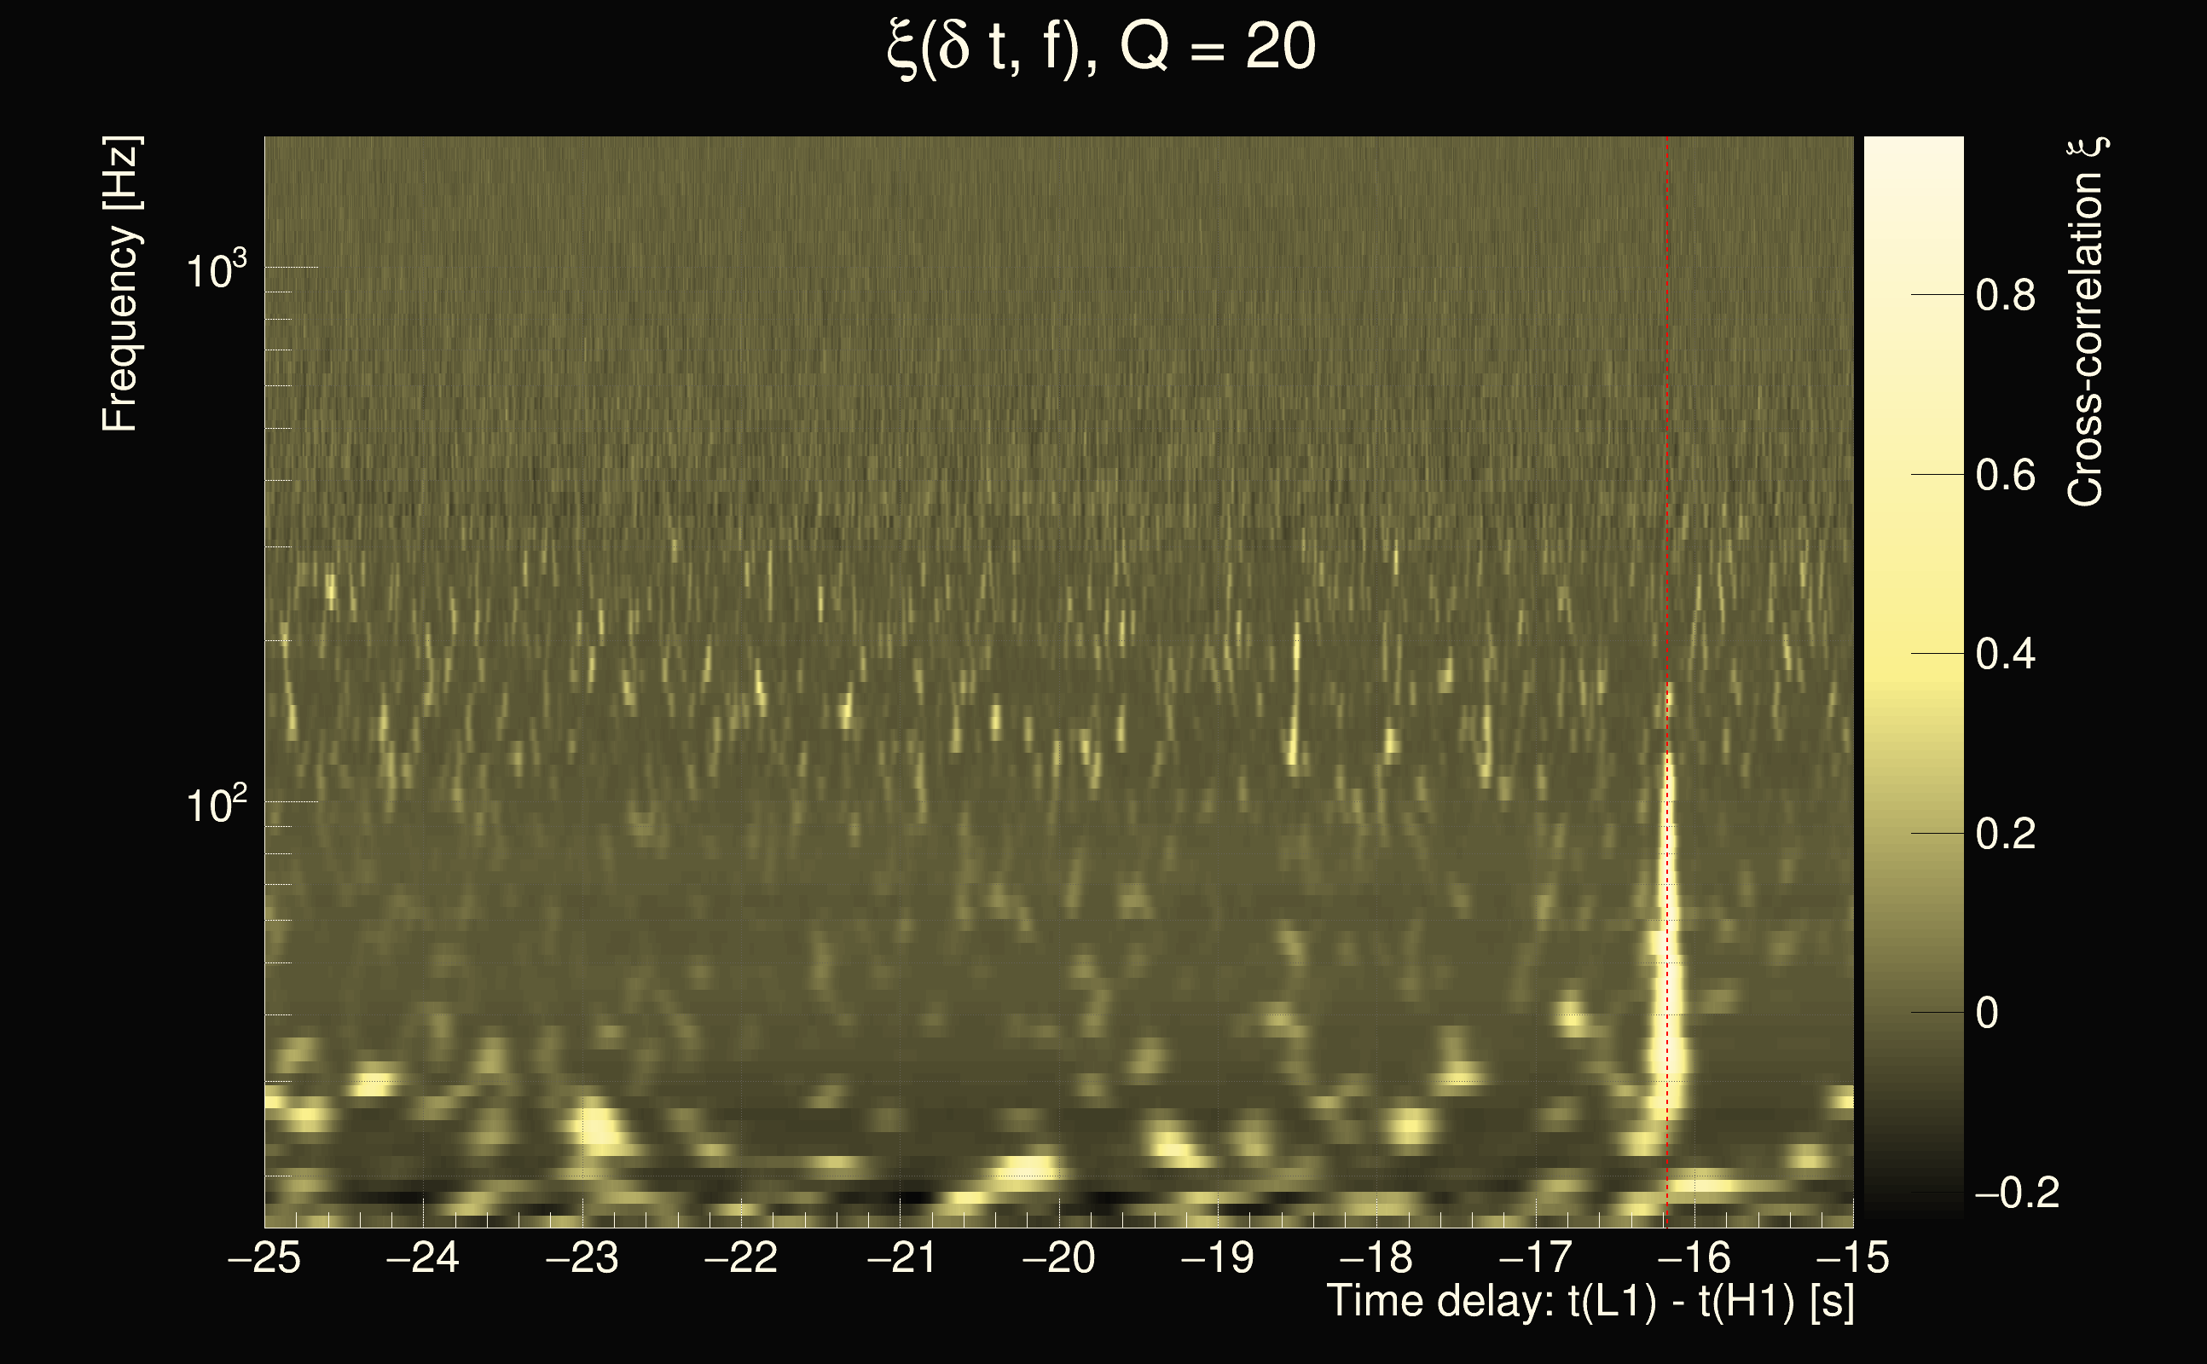This screenshot has width=2207, height=1364.
Task: Click the Cross-correlation ξ axis title
Action: [2086, 322]
